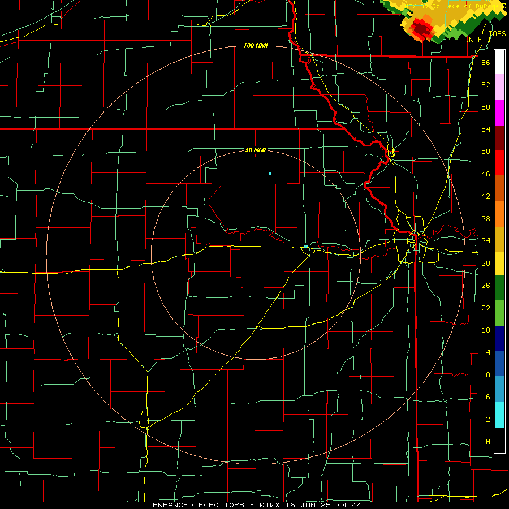Click the light green legend color band
This screenshot has width=509, height=509.
pyautogui.click(x=499, y=313)
